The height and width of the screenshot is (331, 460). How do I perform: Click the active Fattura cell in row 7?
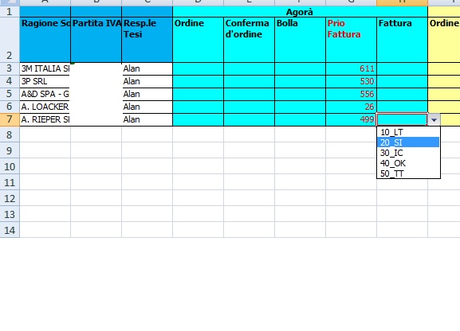(x=403, y=119)
